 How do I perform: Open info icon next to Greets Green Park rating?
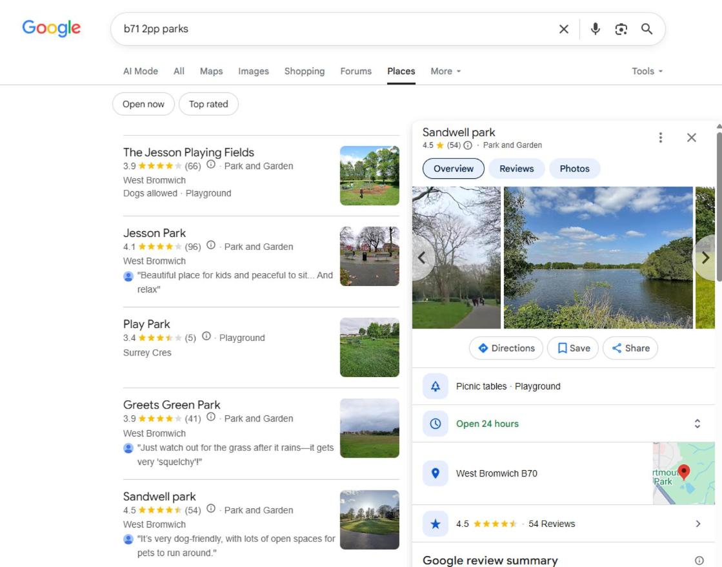(x=210, y=417)
